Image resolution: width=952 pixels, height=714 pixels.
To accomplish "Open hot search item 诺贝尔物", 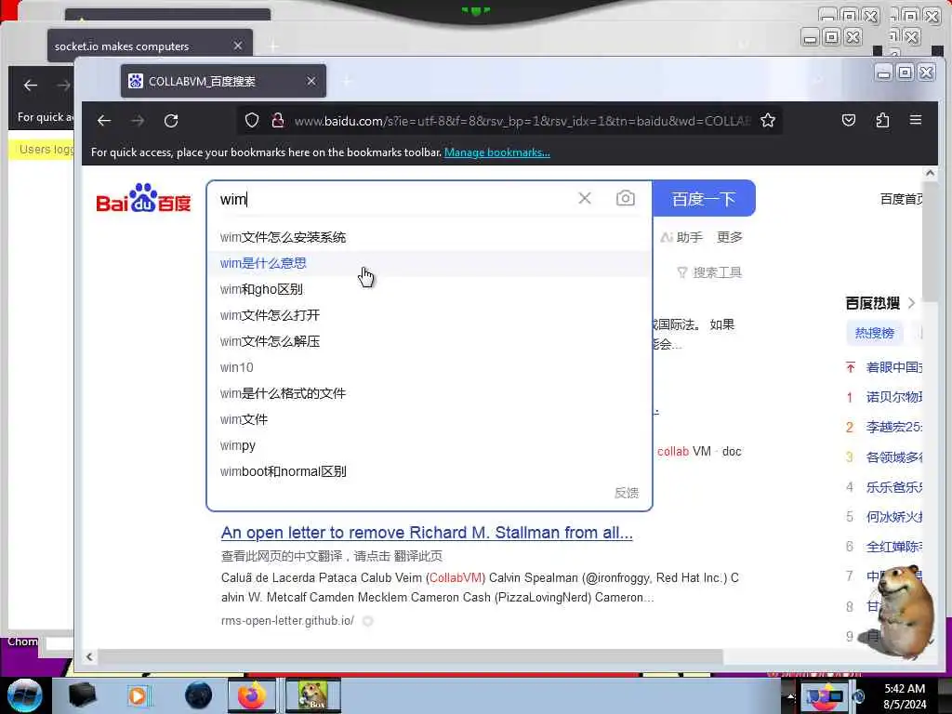I will 893,397.
